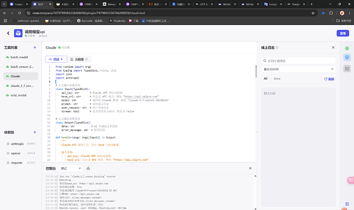
Task: Open the 测试 dropdown in console
Action: (x=71, y=168)
